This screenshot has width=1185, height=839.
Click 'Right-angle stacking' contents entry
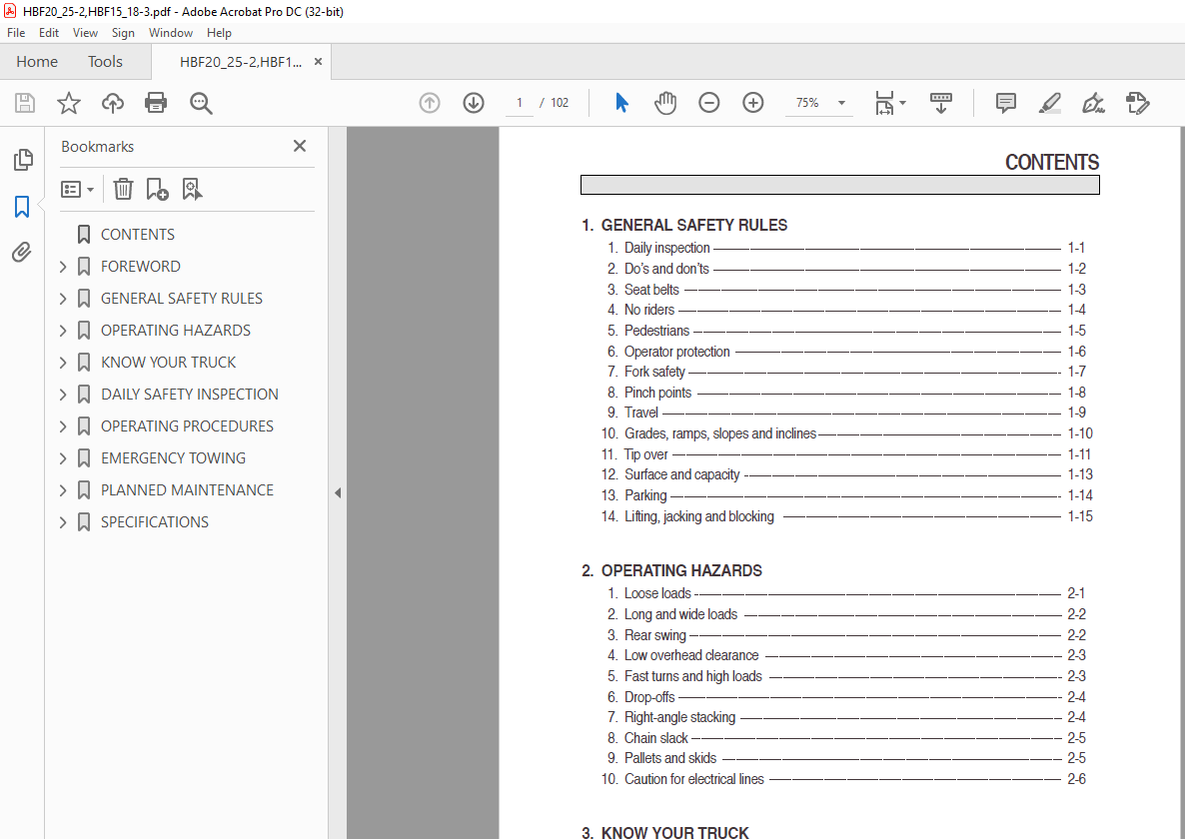pyautogui.click(x=679, y=717)
